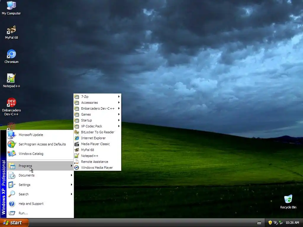The width and height of the screenshot is (303, 227).
Task: Click the Run... icon in Start menu
Action: pos(12,213)
